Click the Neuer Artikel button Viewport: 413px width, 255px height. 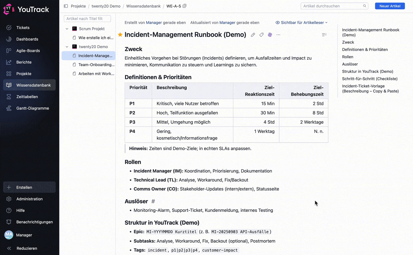pos(390,6)
